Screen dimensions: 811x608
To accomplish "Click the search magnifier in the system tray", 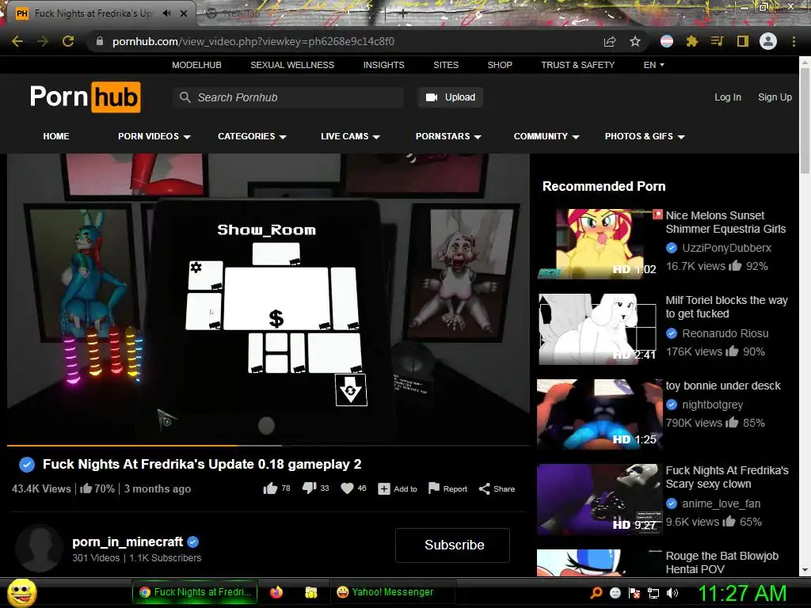I will tap(596, 593).
